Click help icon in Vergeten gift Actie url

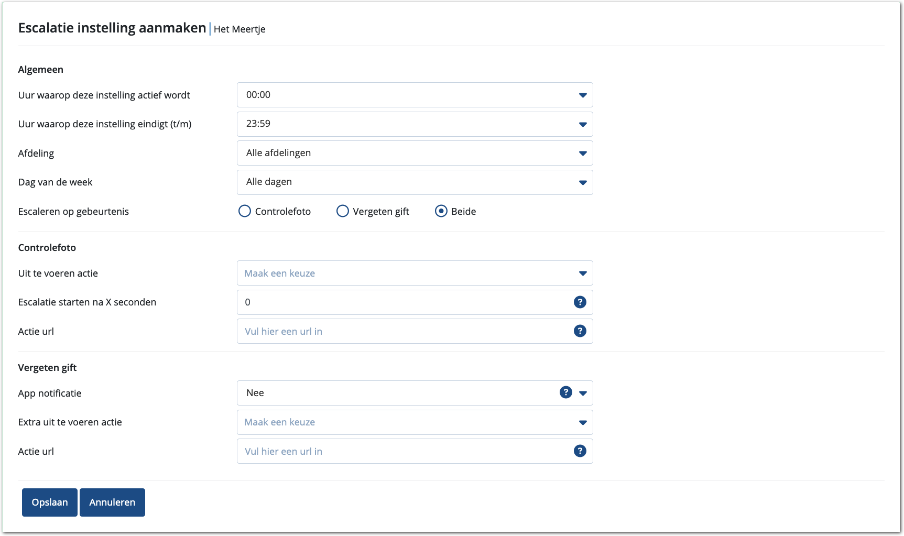tap(580, 451)
